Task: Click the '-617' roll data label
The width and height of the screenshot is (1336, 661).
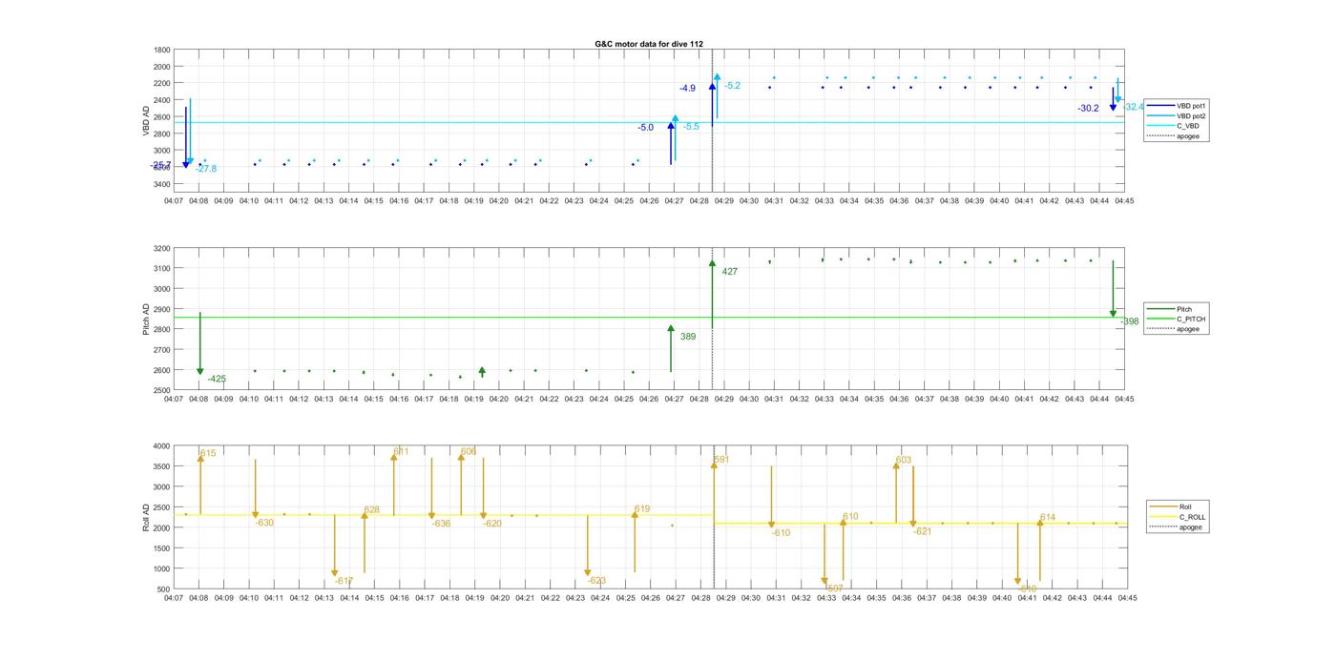Action: point(344,581)
